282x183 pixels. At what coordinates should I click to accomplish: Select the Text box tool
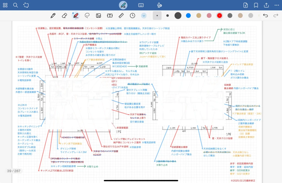tap(110, 15)
